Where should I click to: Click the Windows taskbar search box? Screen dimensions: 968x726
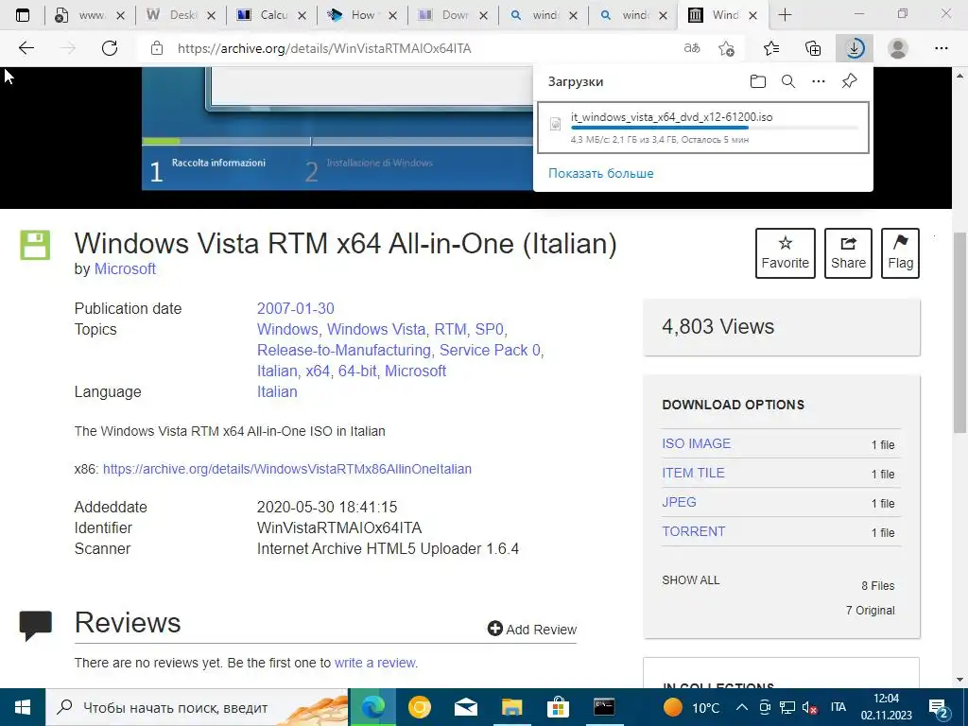point(198,707)
